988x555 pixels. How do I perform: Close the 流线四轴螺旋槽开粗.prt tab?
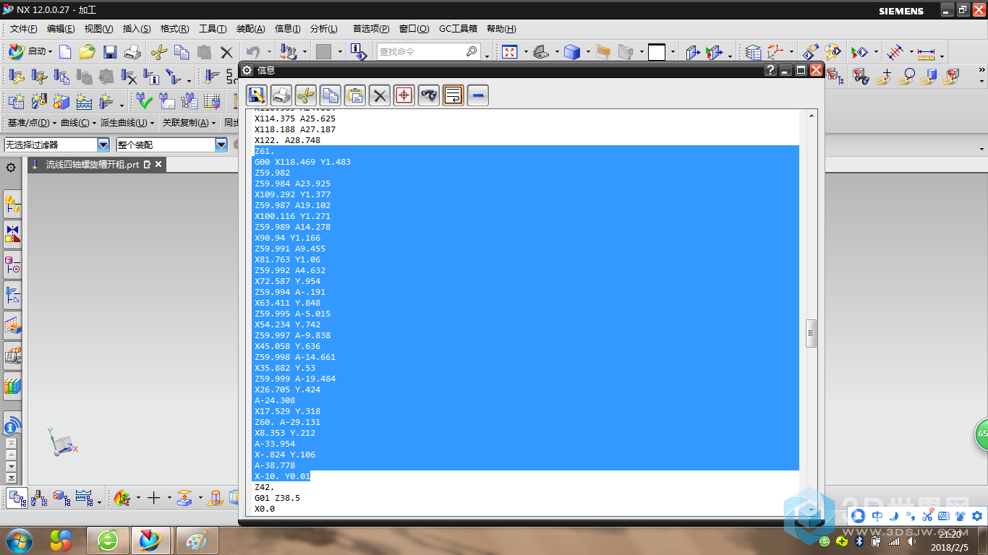158,165
